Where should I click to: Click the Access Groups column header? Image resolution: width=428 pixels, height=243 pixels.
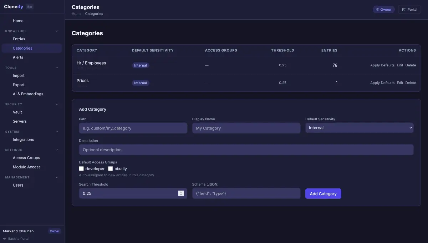click(x=221, y=50)
